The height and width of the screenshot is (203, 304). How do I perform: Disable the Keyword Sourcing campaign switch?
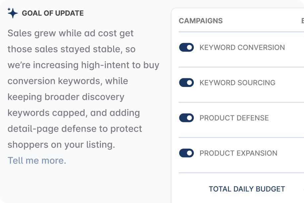point(187,83)
